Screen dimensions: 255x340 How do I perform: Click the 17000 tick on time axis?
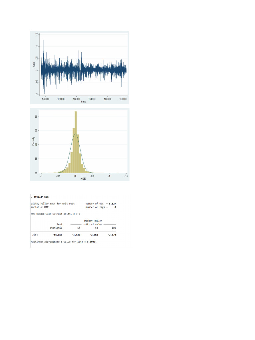tap(92, 99)
